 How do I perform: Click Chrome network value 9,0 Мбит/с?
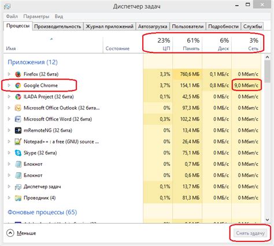(x=246, y=85)
